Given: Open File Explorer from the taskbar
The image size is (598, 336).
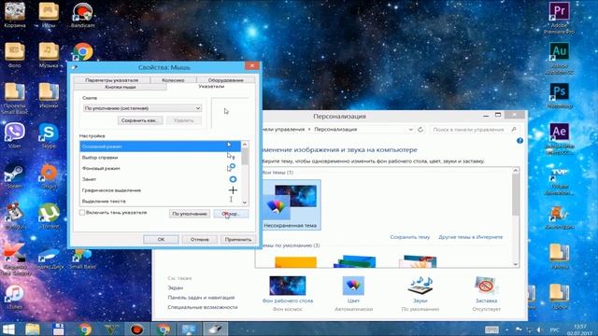Looking at the screenshot, I should (33, 329).
